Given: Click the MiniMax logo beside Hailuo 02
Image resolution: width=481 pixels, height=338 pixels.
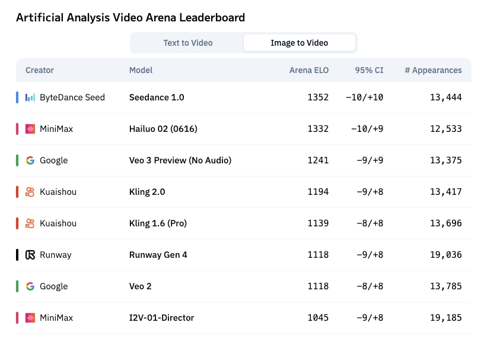Looking at the screenshot, I should coord(30,129).
